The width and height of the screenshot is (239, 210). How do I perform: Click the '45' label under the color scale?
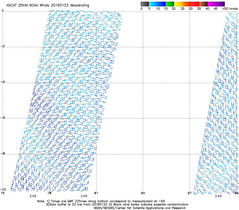(215, 9)
